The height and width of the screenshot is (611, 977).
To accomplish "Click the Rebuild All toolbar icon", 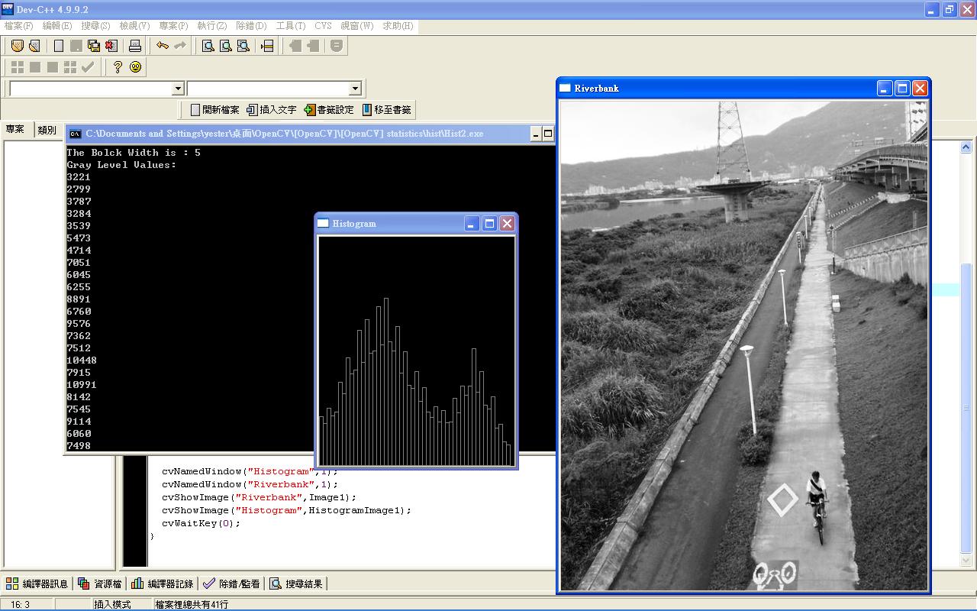I will pos(69,67).
